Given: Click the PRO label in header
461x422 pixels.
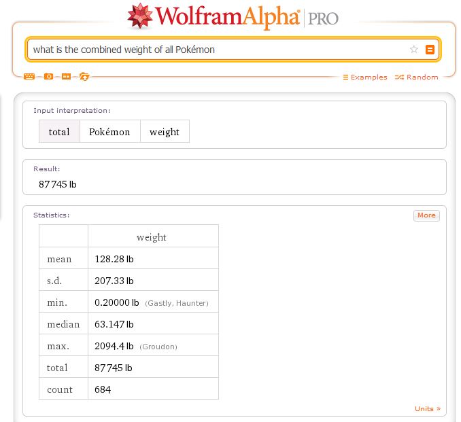Looking at the screenshot, I should click(x=323, y=19).
